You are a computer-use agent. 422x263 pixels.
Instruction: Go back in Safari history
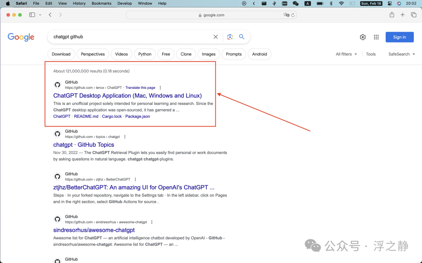(x=50, y=15)
